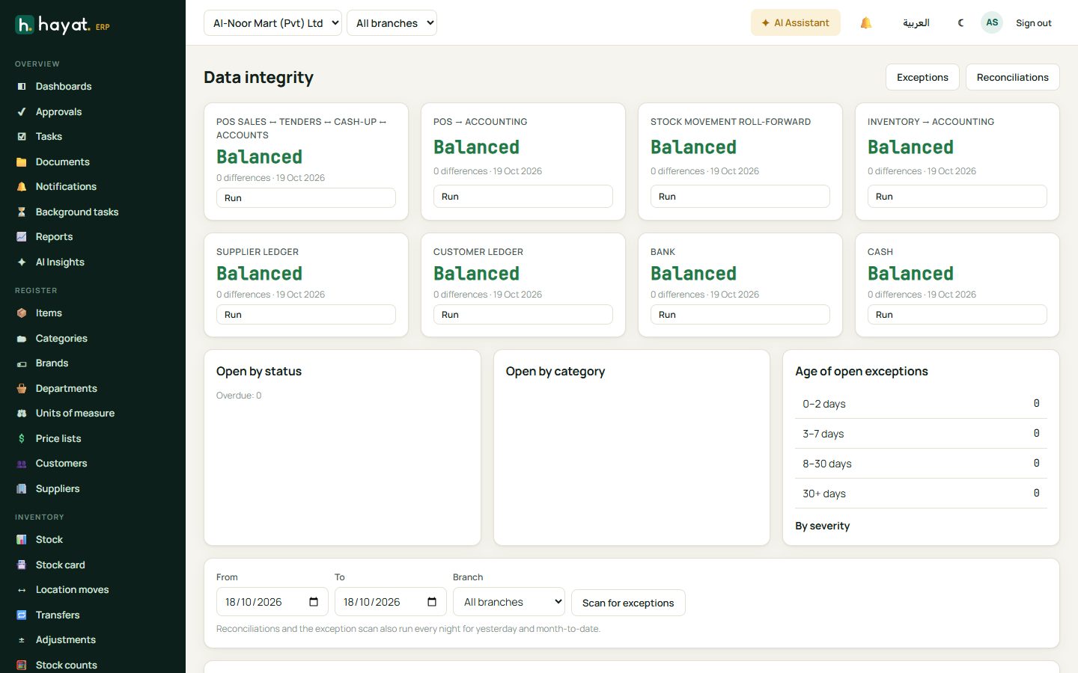Screen dimensions: 1078x673
Task: Click the Background tasks hourglass icon
Action: tap(22, 212)
